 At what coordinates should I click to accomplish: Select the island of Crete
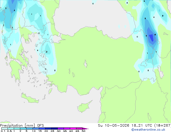pyautogui.click(x=30, y=98)
